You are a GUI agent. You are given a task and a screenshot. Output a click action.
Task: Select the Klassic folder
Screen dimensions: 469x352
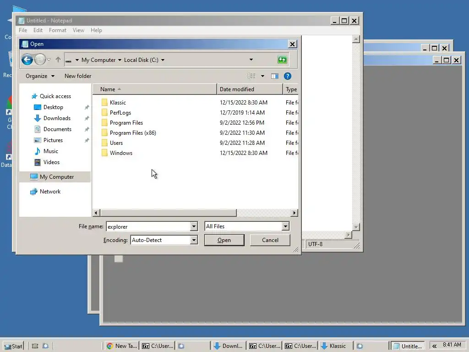tap(118, 102)
